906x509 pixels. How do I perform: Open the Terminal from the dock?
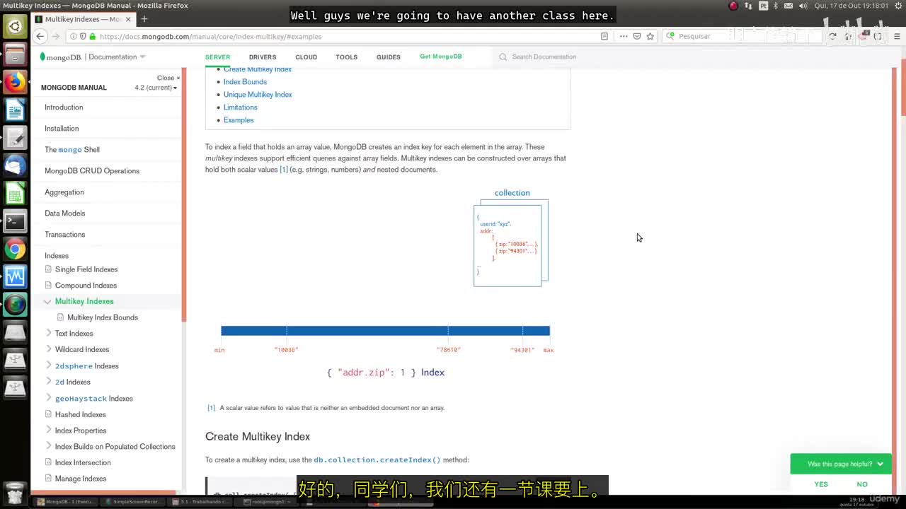point(15,221)
